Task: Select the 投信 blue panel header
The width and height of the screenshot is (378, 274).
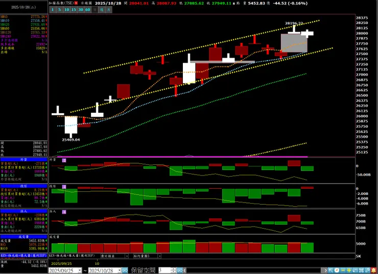Action: point(23,186)
